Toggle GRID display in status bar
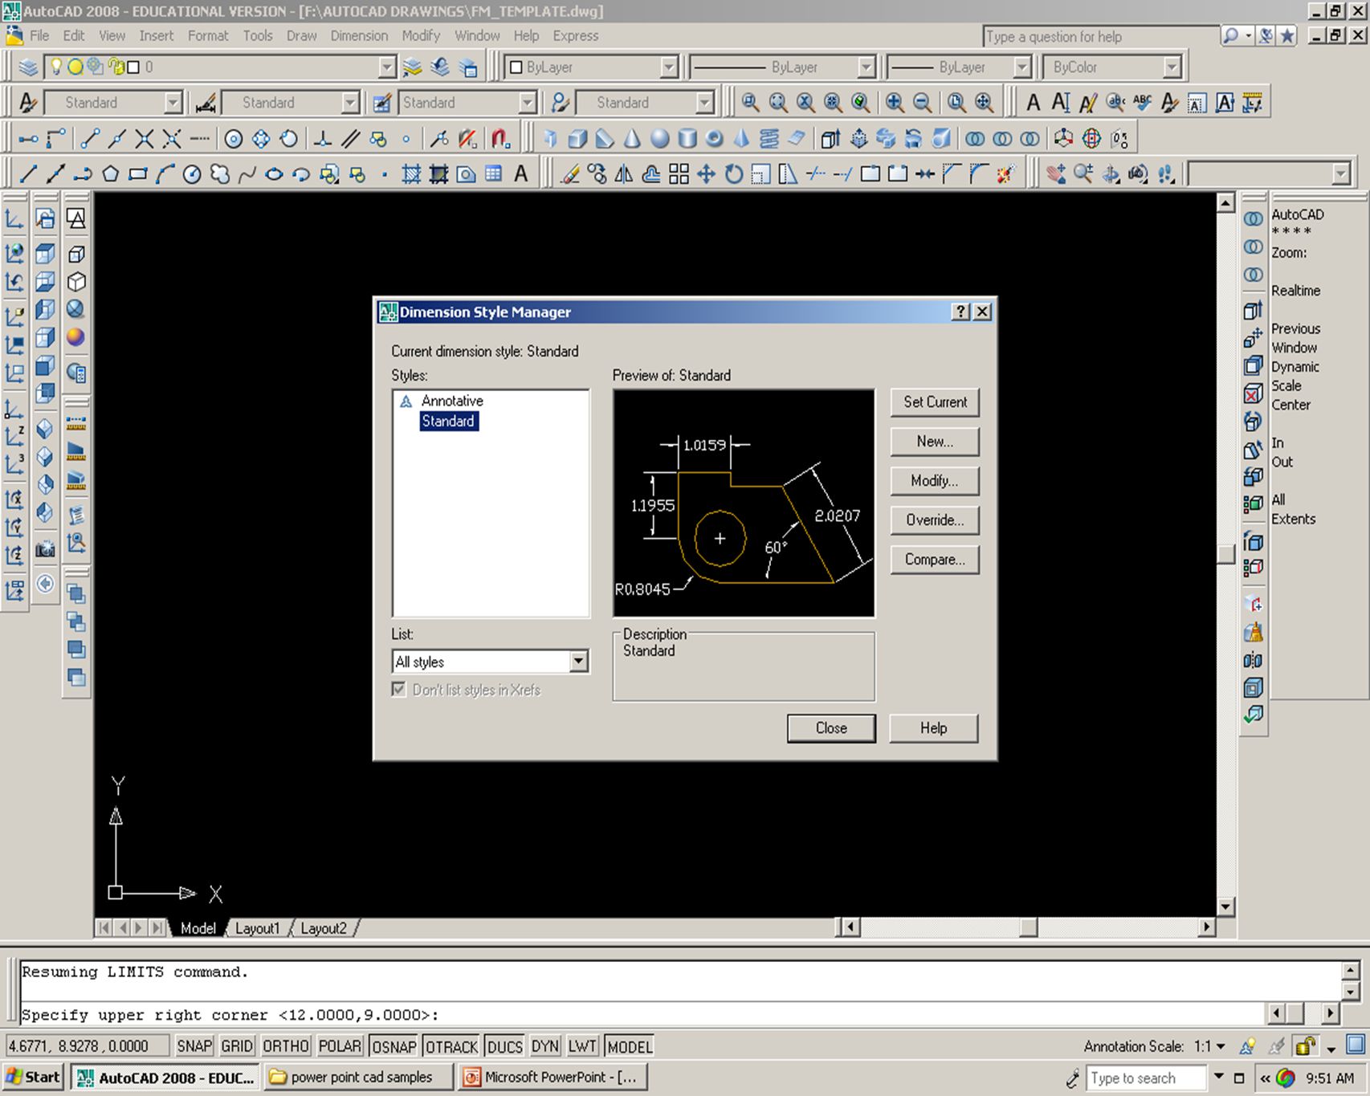This screenshot has height=1096, width=1370. pyautogui.click(x=237, y=1046)
